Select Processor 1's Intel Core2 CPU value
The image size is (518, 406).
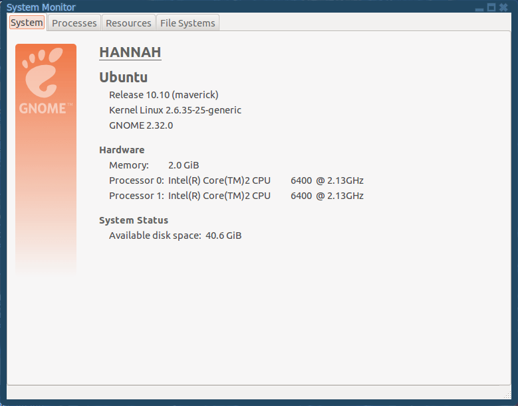click(x=266, y=196)
